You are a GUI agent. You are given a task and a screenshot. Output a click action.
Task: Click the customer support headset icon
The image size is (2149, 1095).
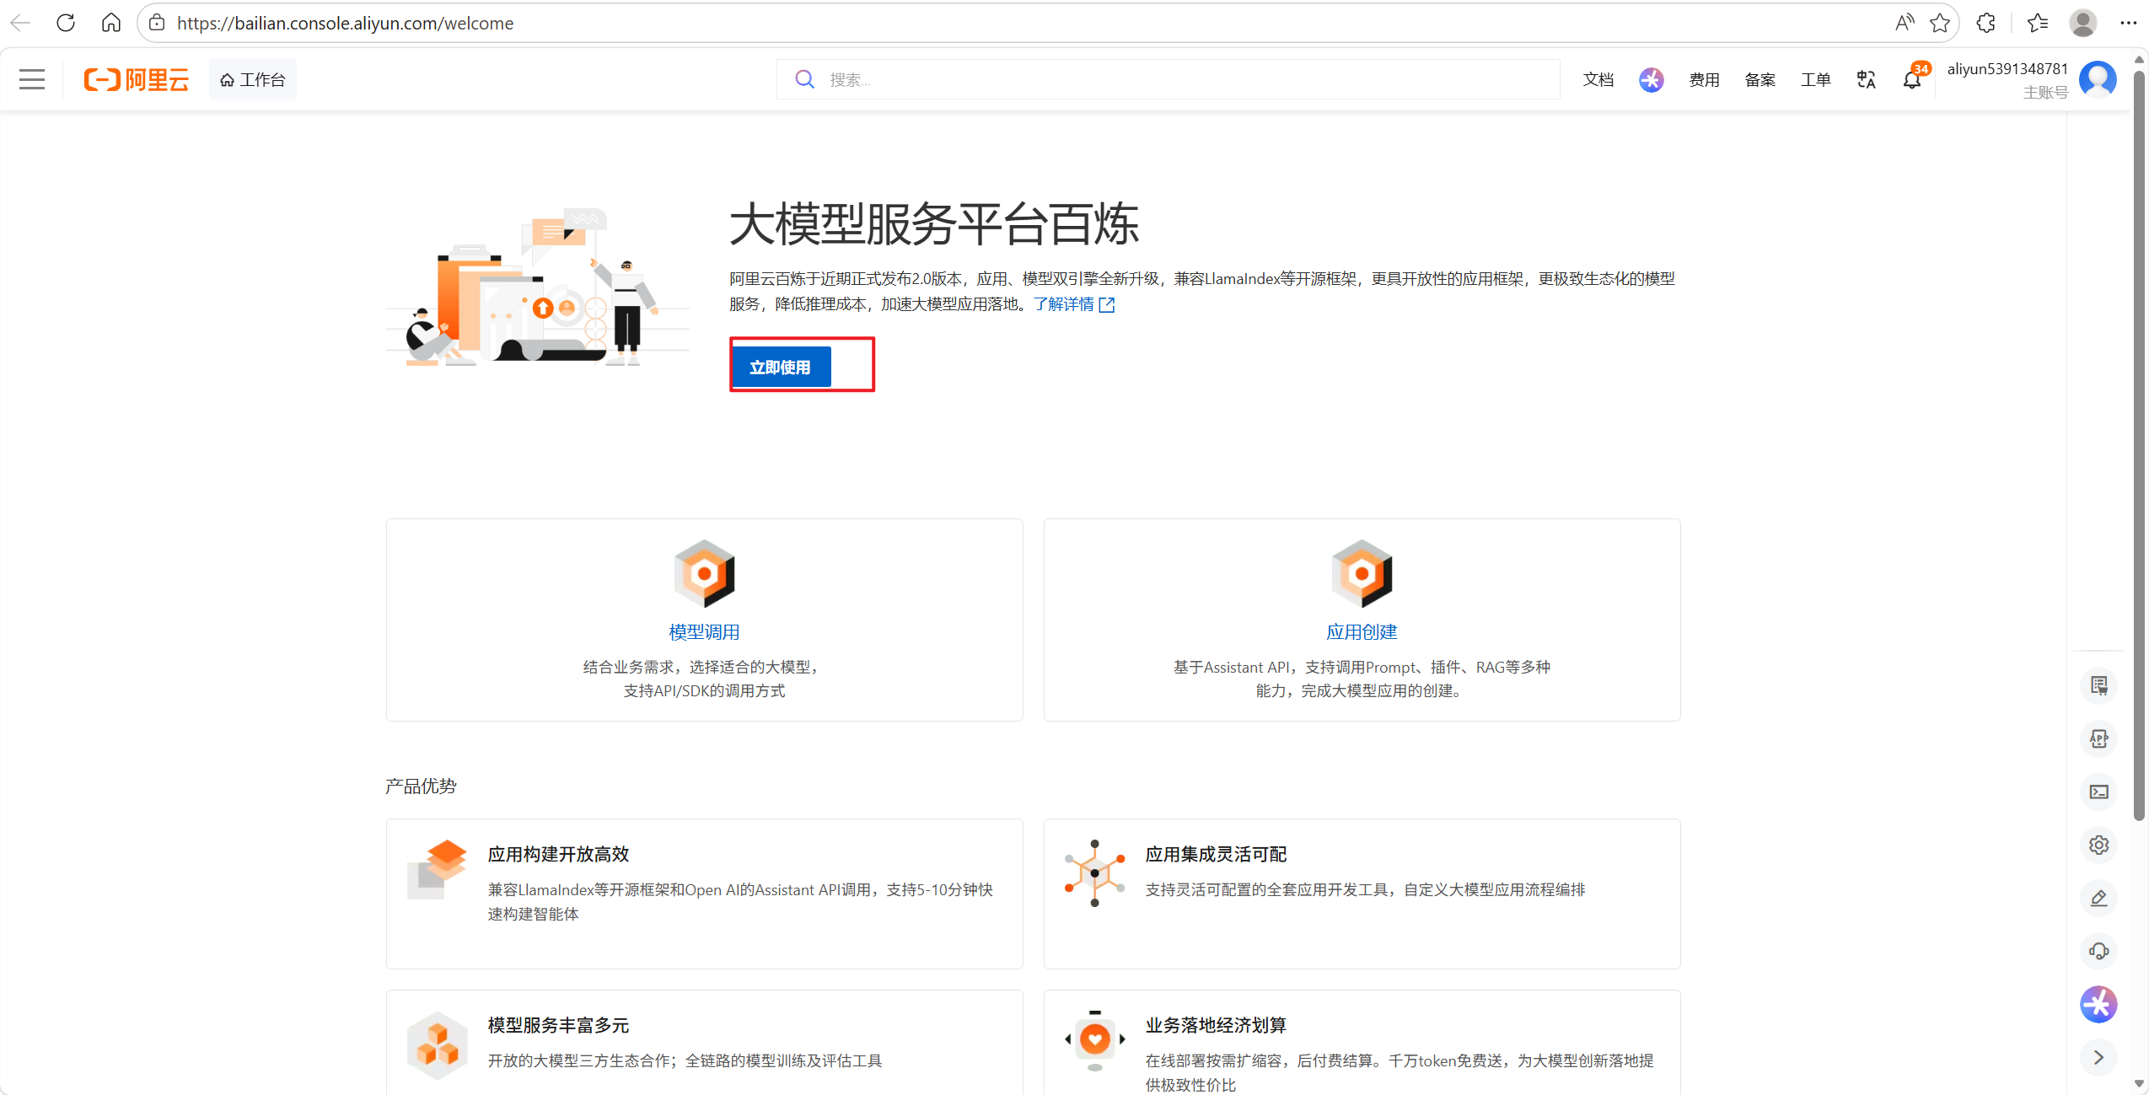2098,951
